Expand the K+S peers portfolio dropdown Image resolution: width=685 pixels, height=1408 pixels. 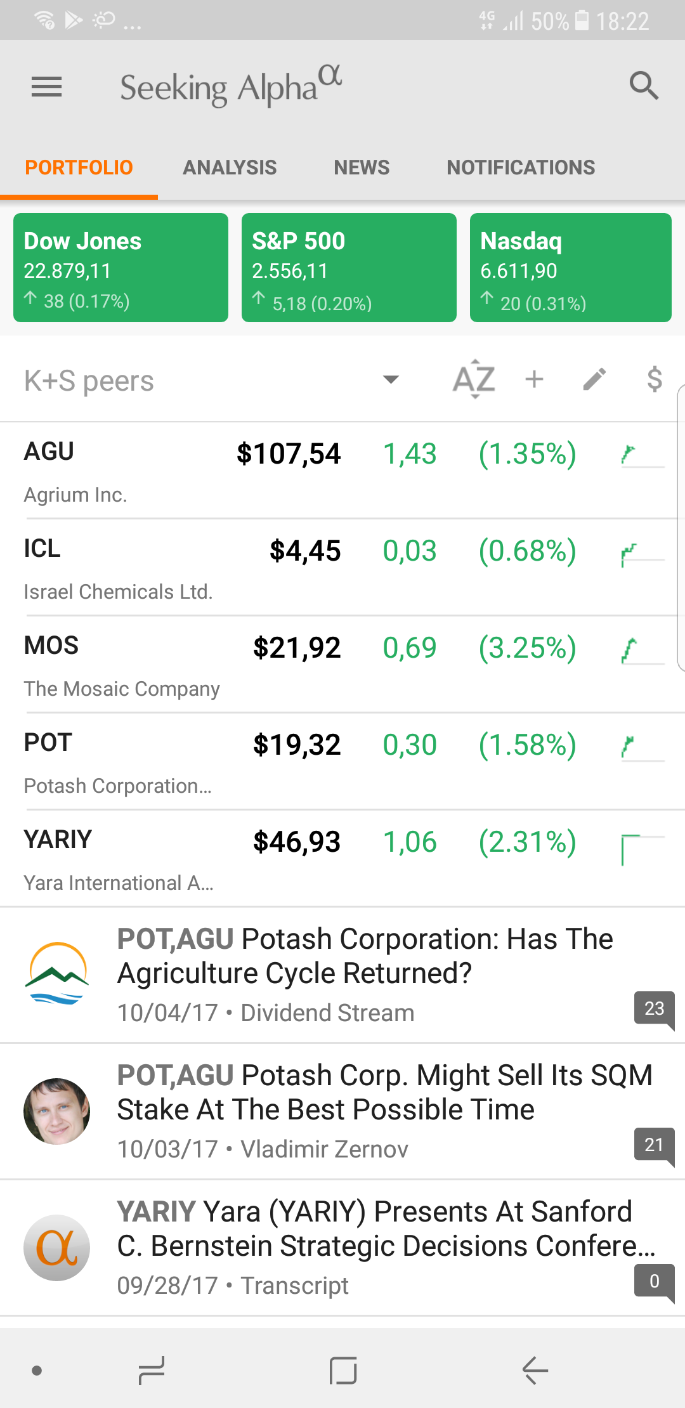391,380
